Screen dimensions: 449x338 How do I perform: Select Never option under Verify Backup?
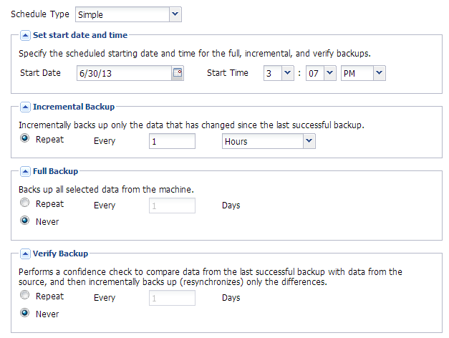coord(25,313)
